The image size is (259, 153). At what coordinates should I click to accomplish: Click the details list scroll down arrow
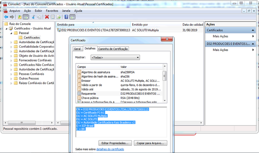pos(165,101)
